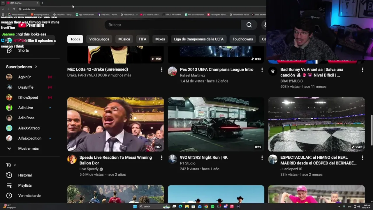Open Discord from the taskbar

(225, 206)
